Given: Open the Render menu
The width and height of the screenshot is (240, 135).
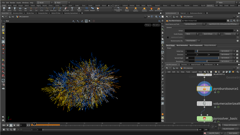Looking at the screenshot, I should coord(13,3).
